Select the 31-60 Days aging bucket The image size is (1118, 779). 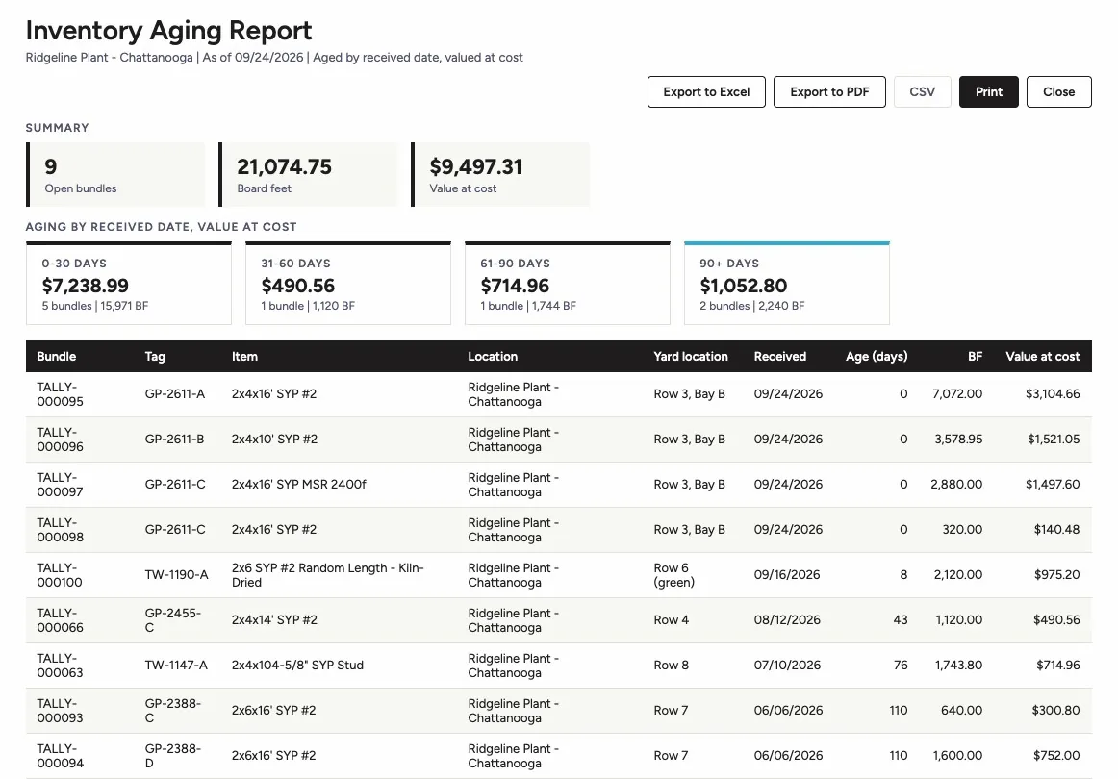348,284
